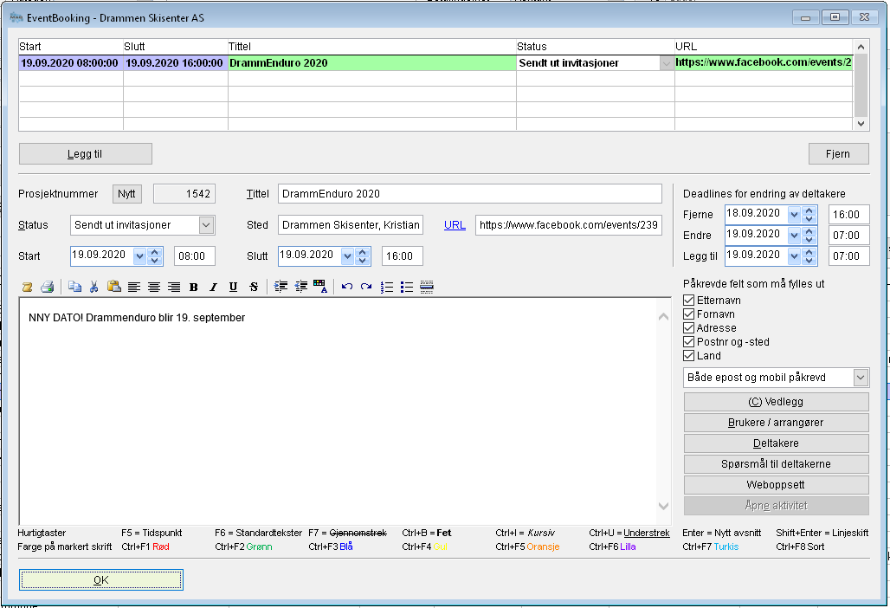Click the Legg til deadline time field
Screen dimensions: 890x608
click(x=849, y=256)
